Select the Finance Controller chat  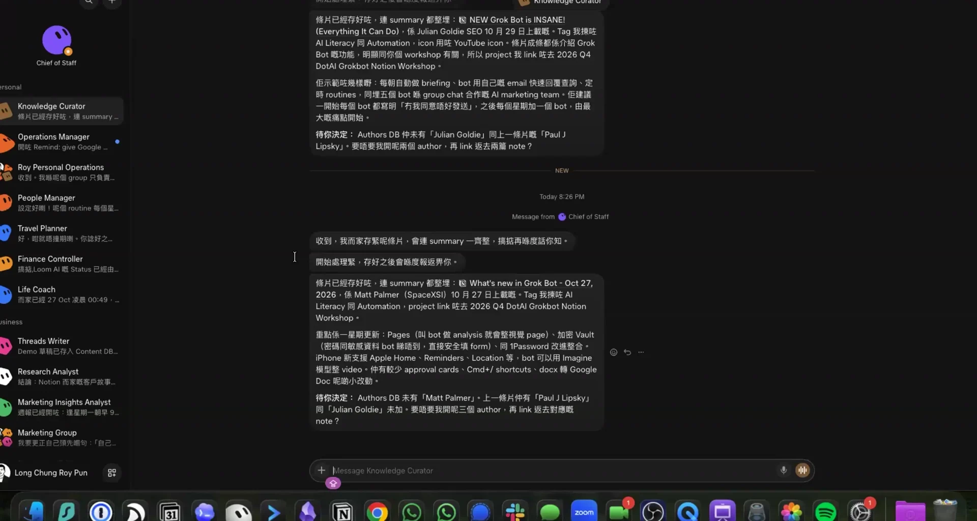tap(62, 264)
